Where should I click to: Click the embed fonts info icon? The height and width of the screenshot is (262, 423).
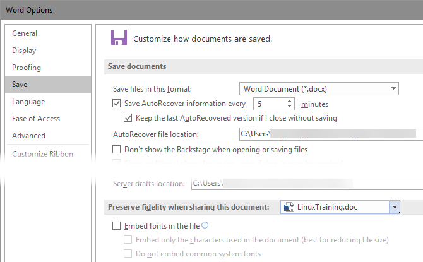click(205, 225)
